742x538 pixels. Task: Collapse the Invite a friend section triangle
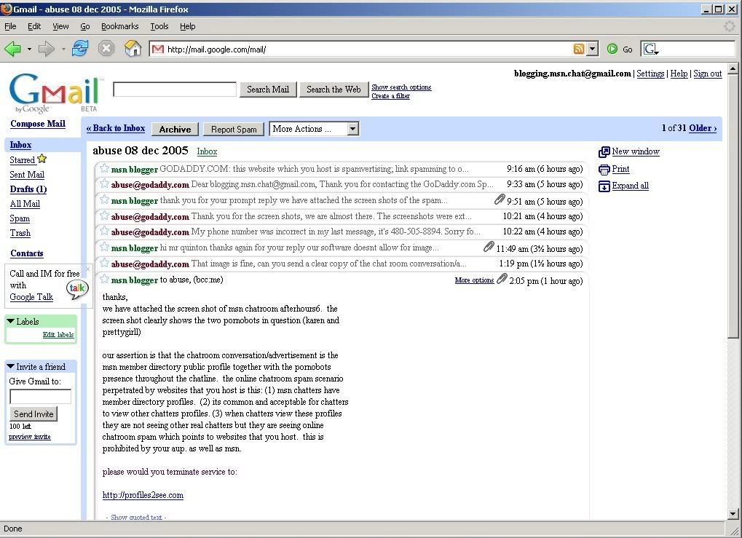coord(10,367)
